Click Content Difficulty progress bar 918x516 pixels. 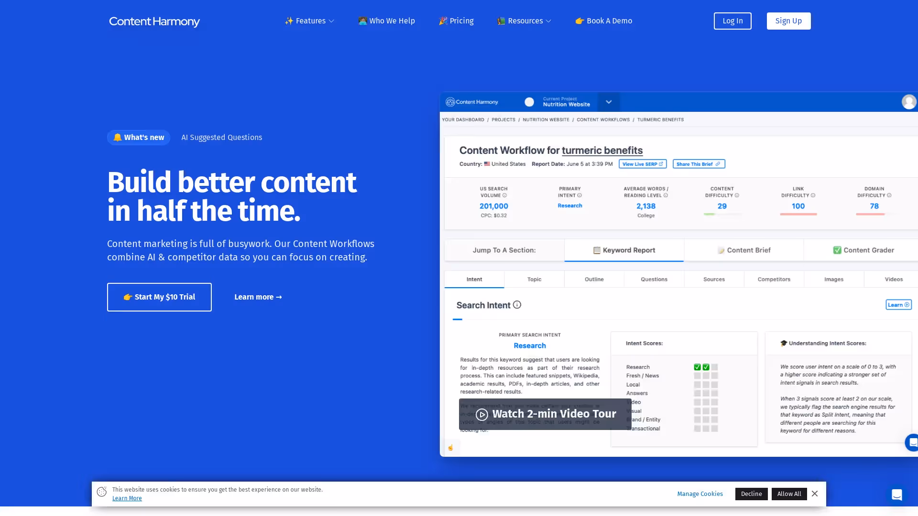pyautogui.click(x=722, y=214)
